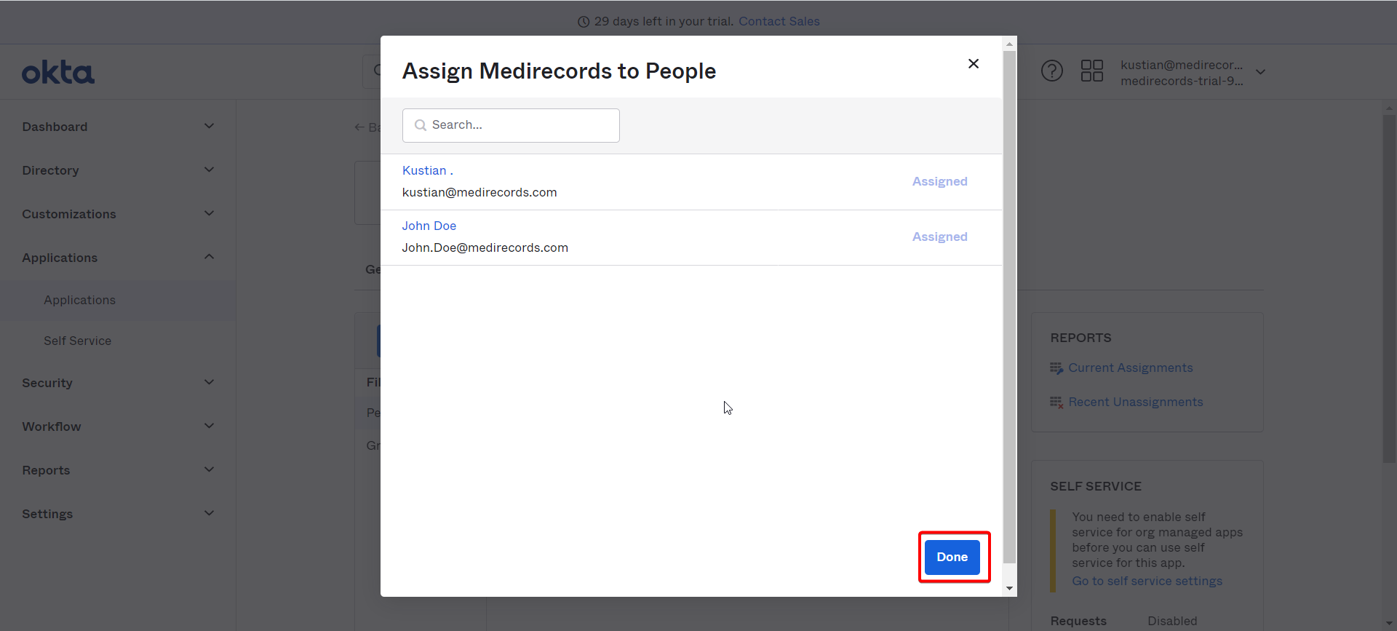The width and height of the screenshot is (1397, 631).
Task: Click the scroll down arrow in dialog
Action: [1009, 588]
